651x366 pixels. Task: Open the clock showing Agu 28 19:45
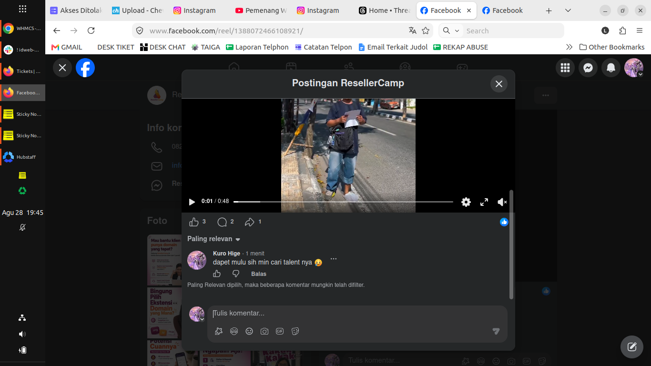22,213
